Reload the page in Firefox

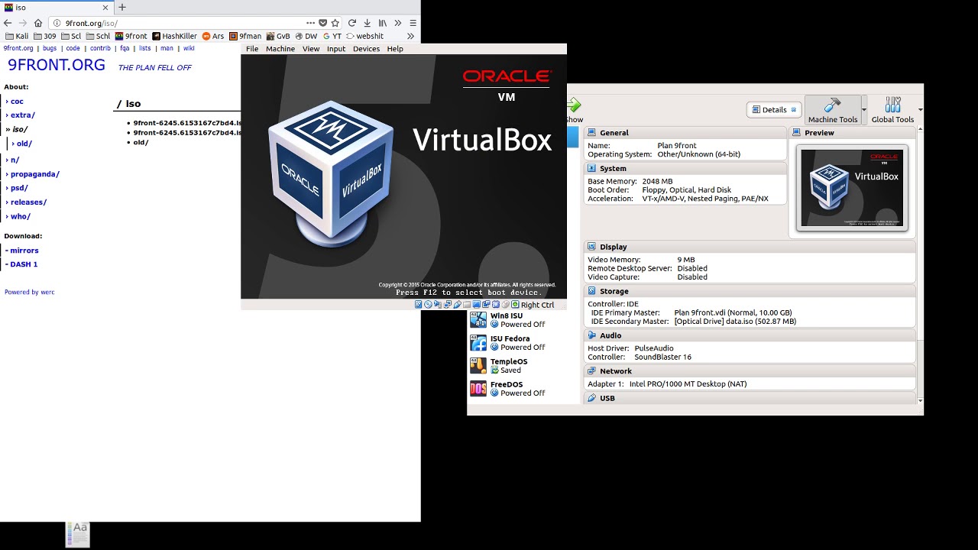(351, 23)
